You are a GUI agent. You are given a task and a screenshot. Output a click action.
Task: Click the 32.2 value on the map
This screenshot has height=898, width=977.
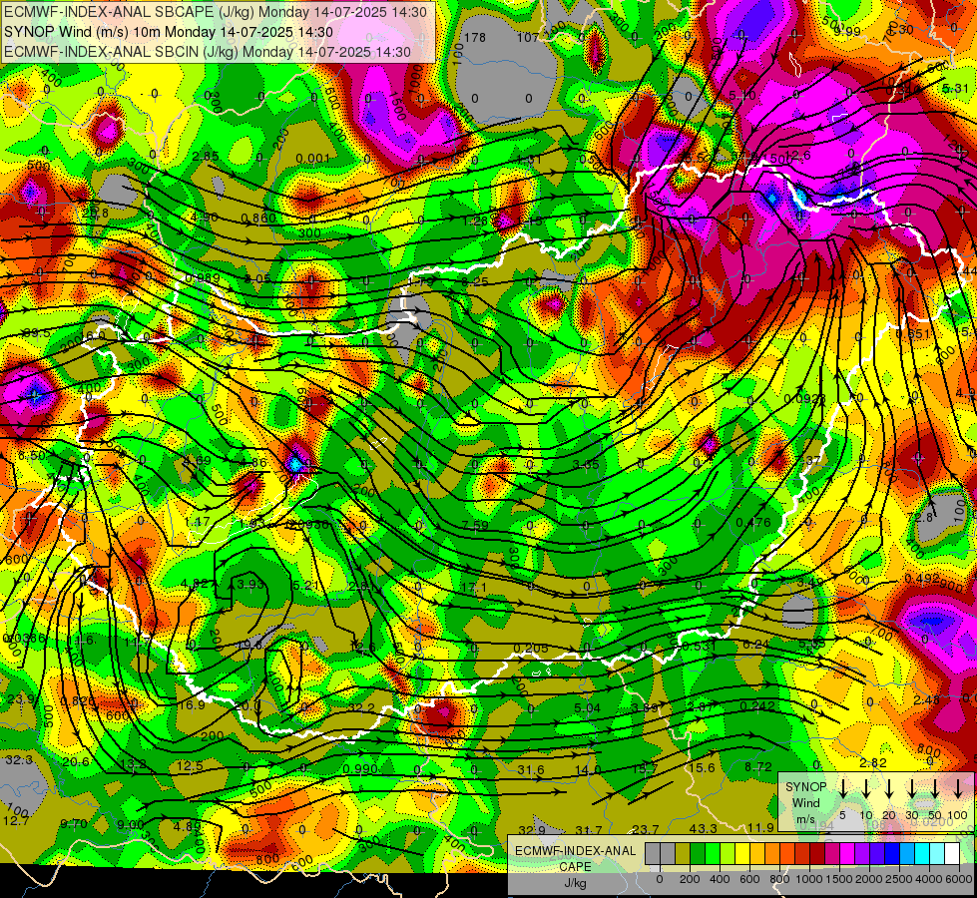click(x=361, y=708)
